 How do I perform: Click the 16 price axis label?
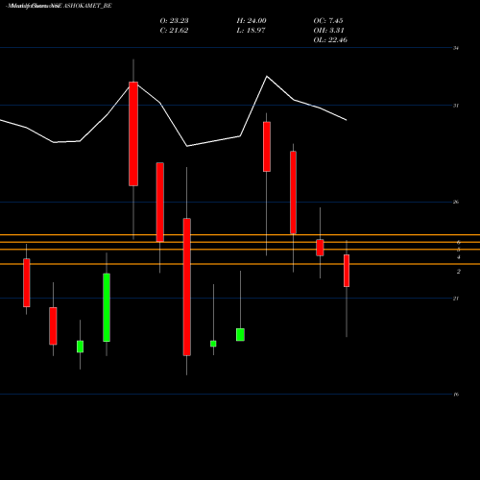coord(456,395)
